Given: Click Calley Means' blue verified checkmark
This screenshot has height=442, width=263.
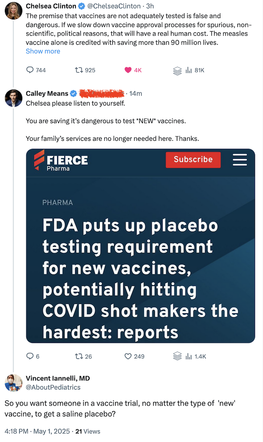Looking at the screenshot, I should pos(73,93).
